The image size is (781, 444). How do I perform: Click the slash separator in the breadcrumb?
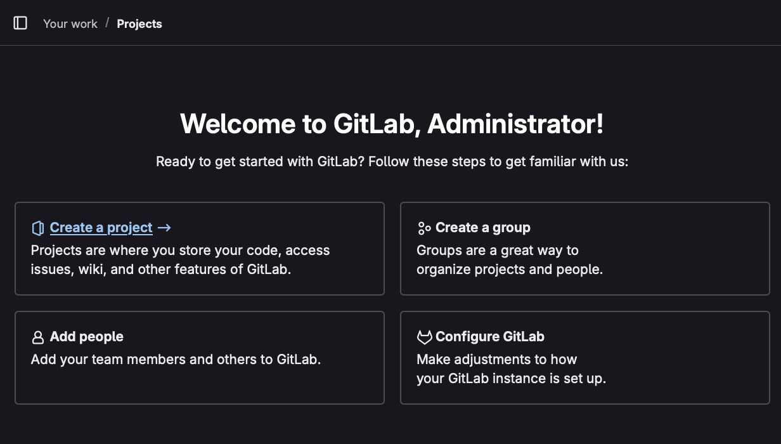(107, 23)
